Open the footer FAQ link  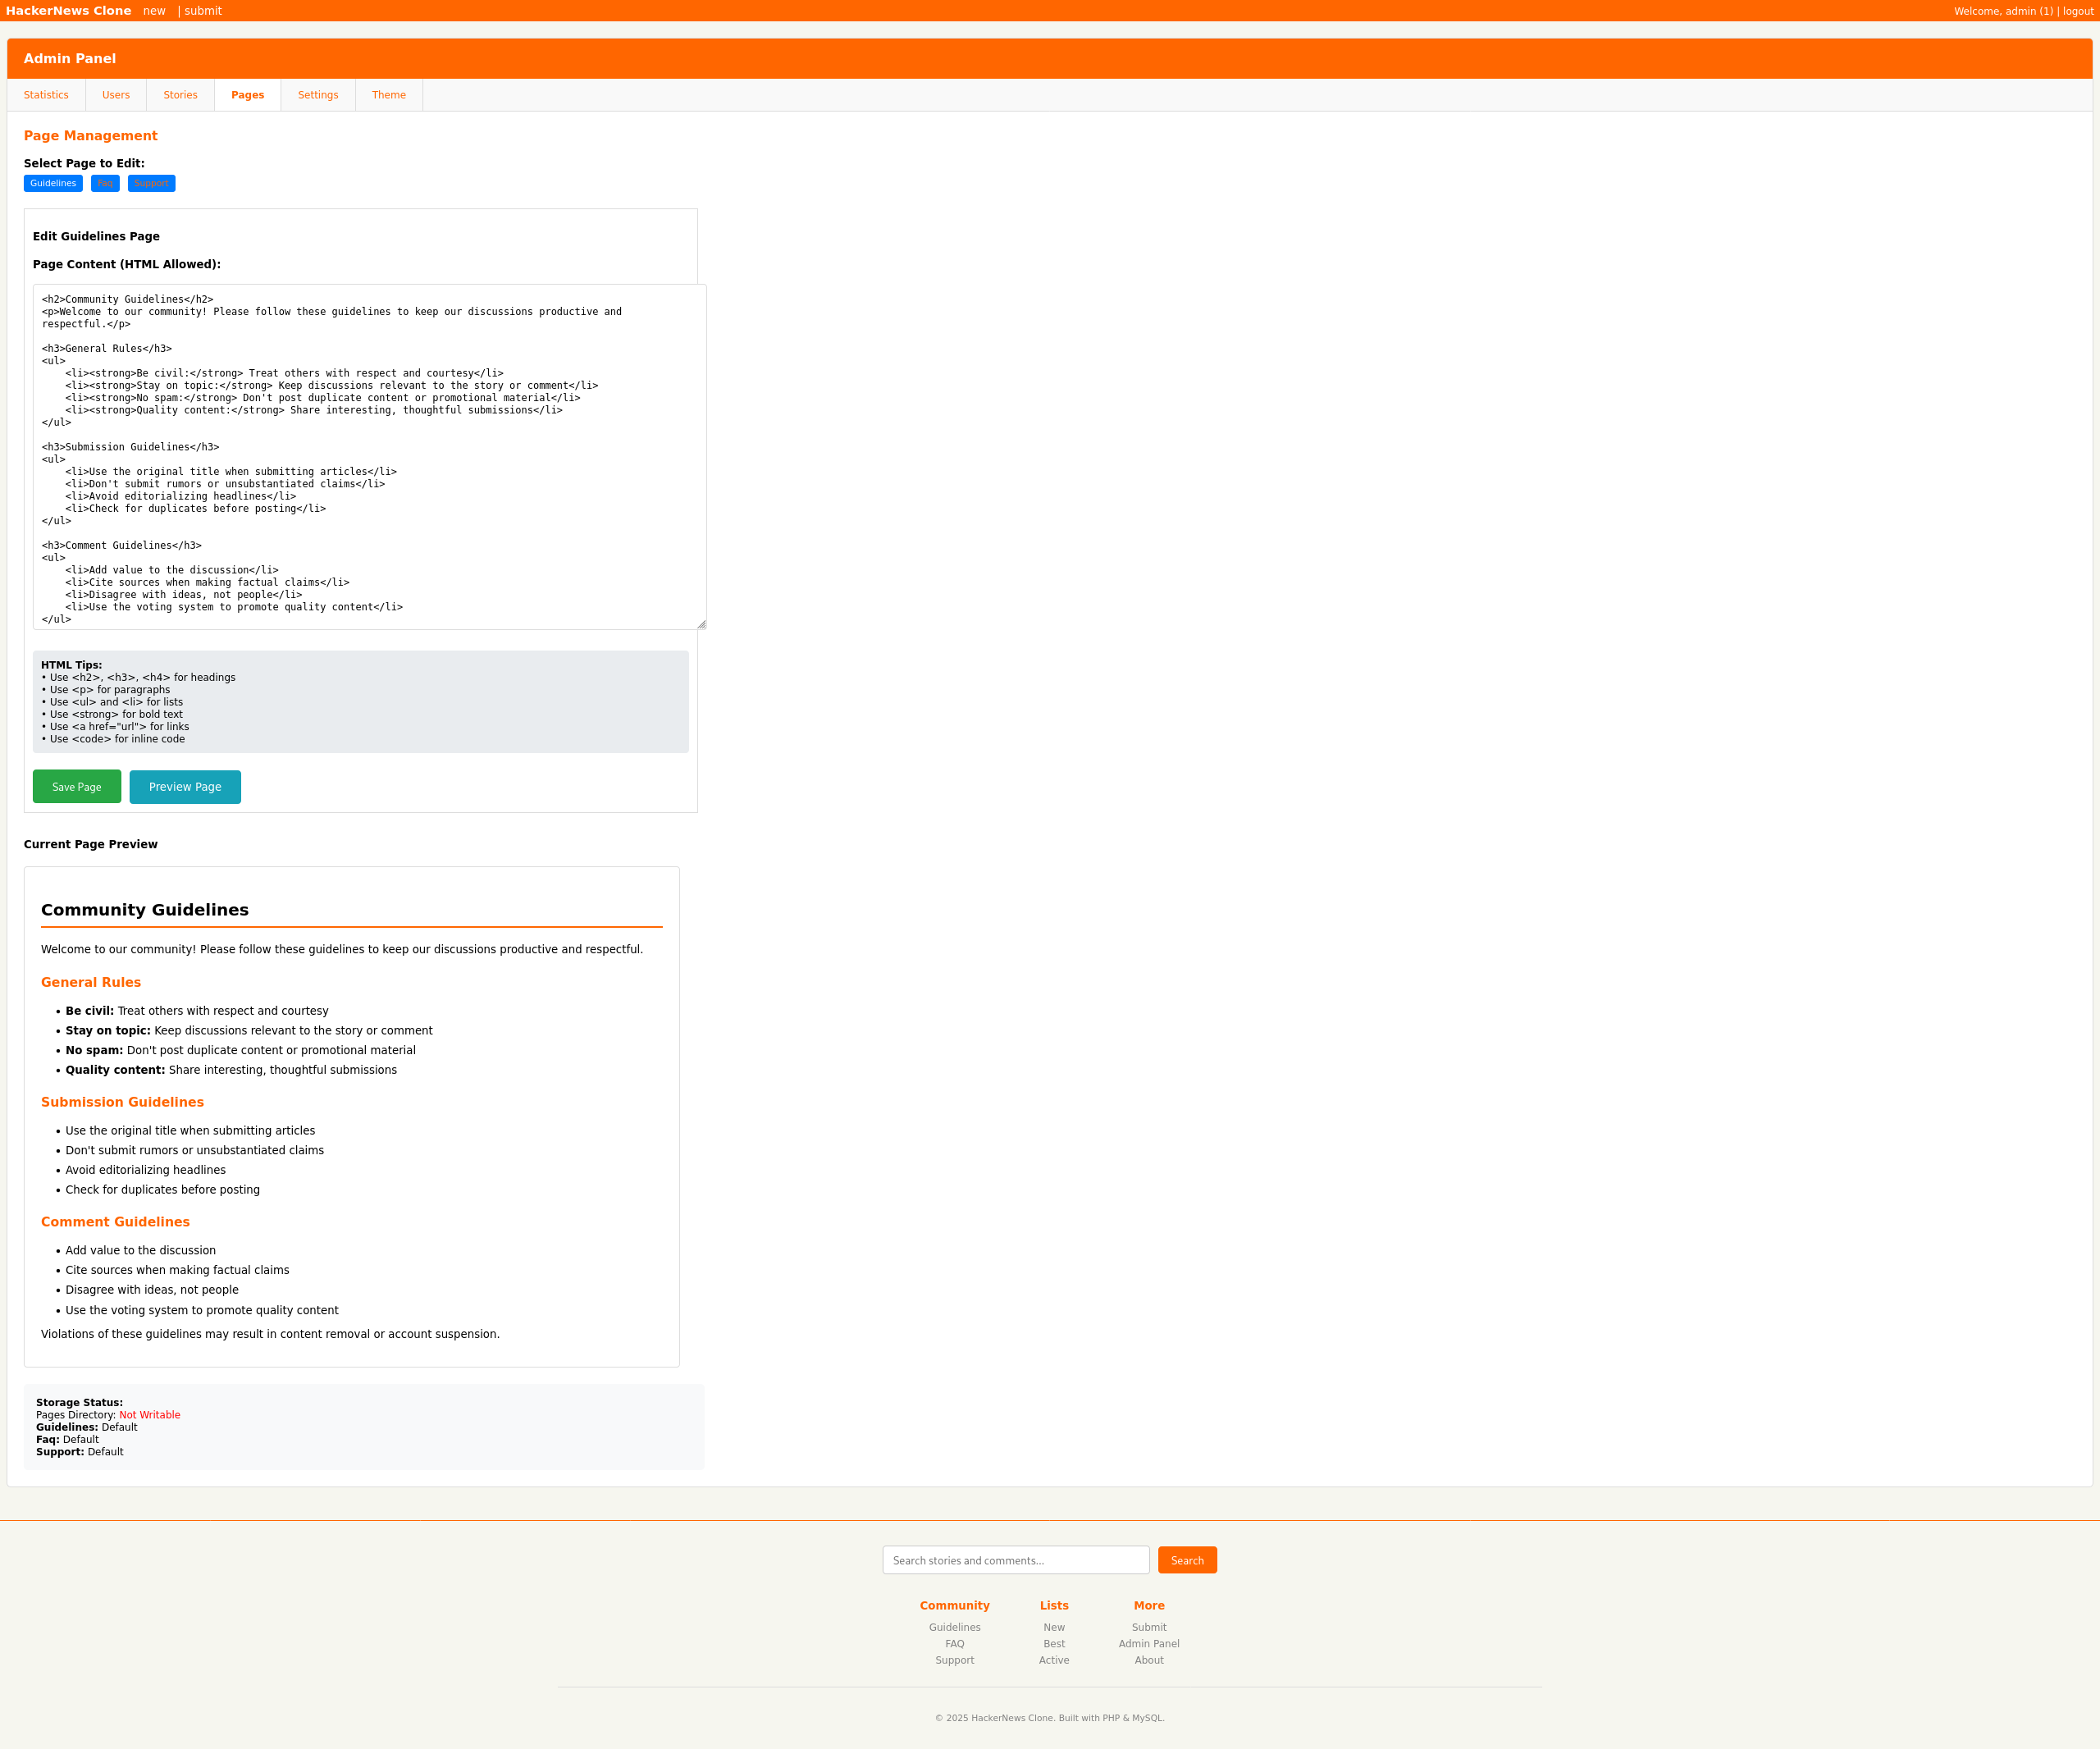point(954,1643)
